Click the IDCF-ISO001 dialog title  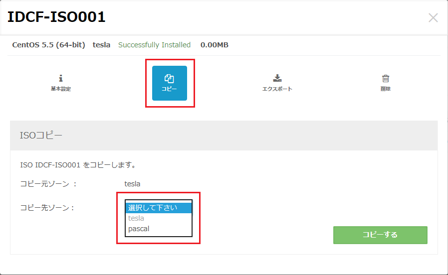(x=56, y=17)
